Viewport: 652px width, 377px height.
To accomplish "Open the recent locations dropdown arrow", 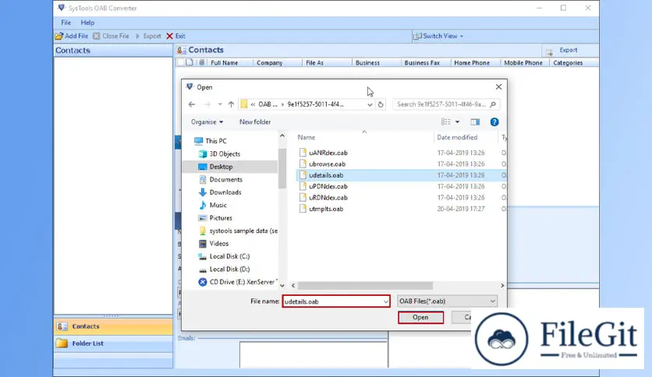I will 220,104.
